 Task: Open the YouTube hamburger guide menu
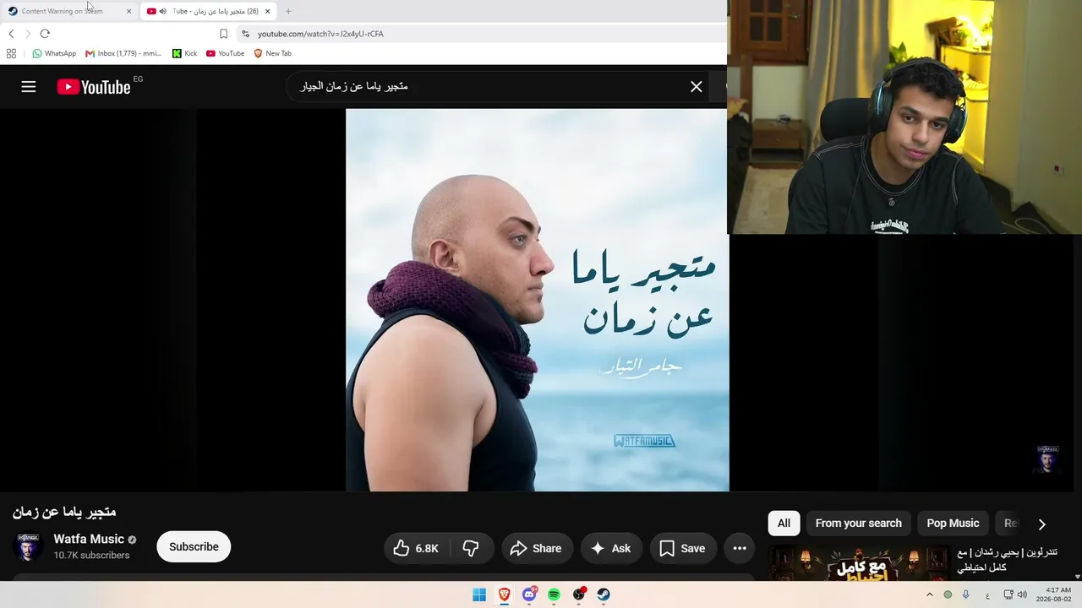coord(29,86)
